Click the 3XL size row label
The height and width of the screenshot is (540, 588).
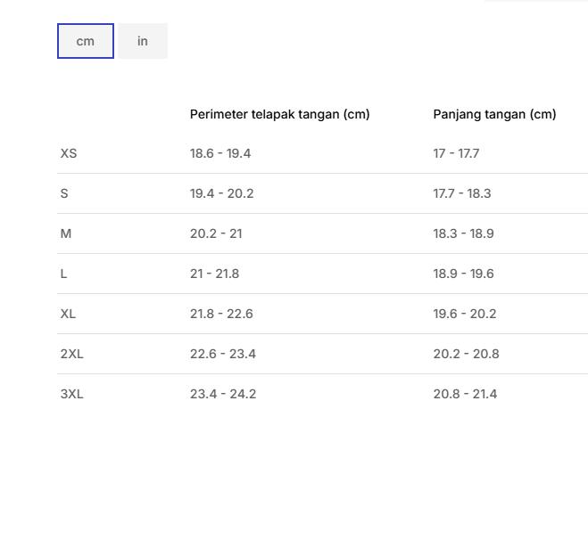71,394
